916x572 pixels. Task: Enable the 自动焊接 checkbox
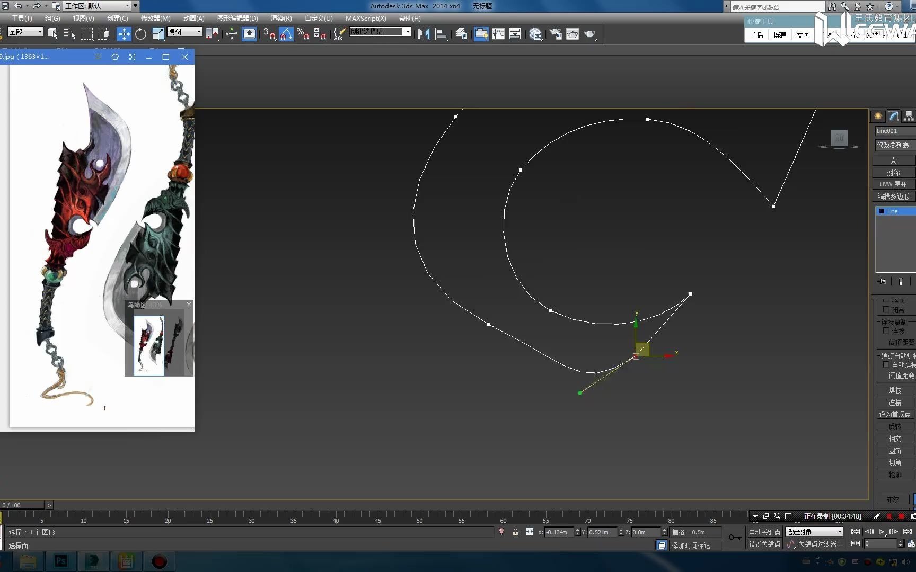[886, 364]
